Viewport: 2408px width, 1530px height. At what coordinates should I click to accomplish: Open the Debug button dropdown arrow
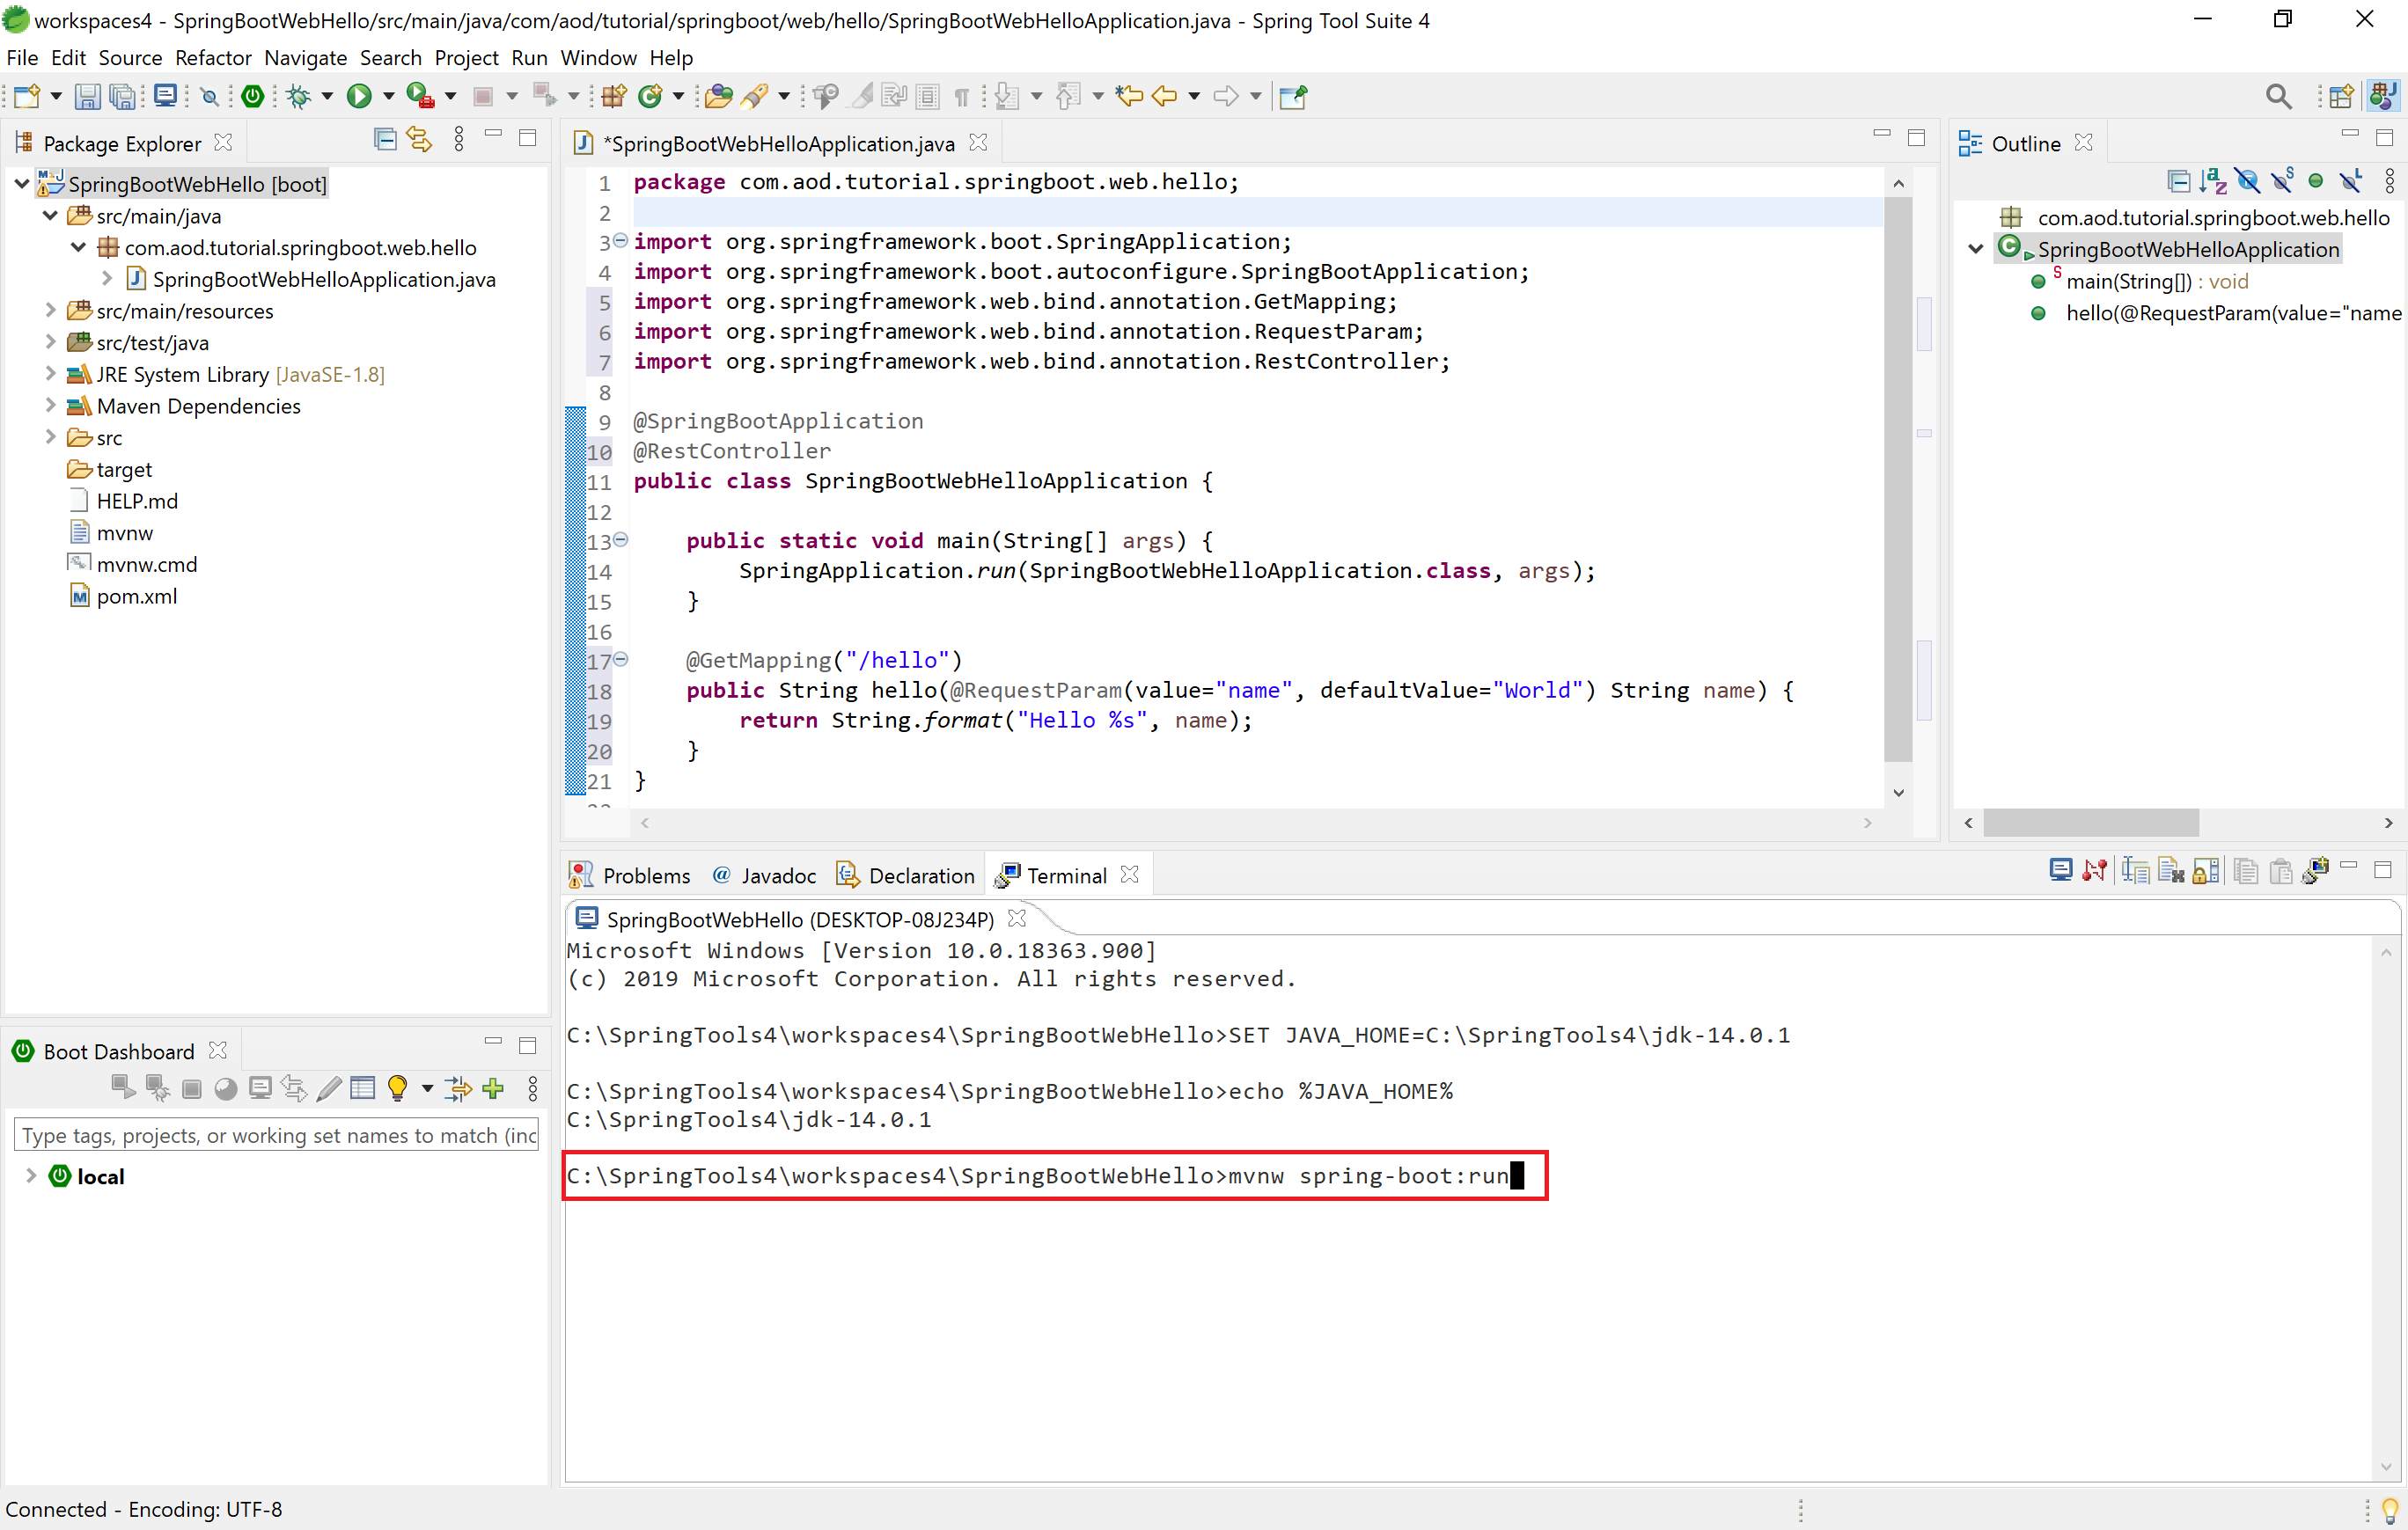click(327, 96)
